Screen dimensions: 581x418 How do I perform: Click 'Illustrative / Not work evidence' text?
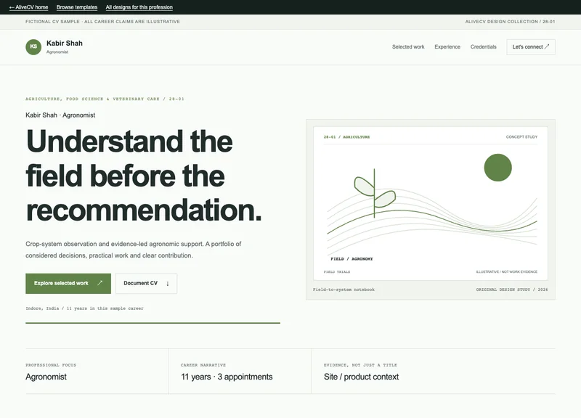click(506, 271)
